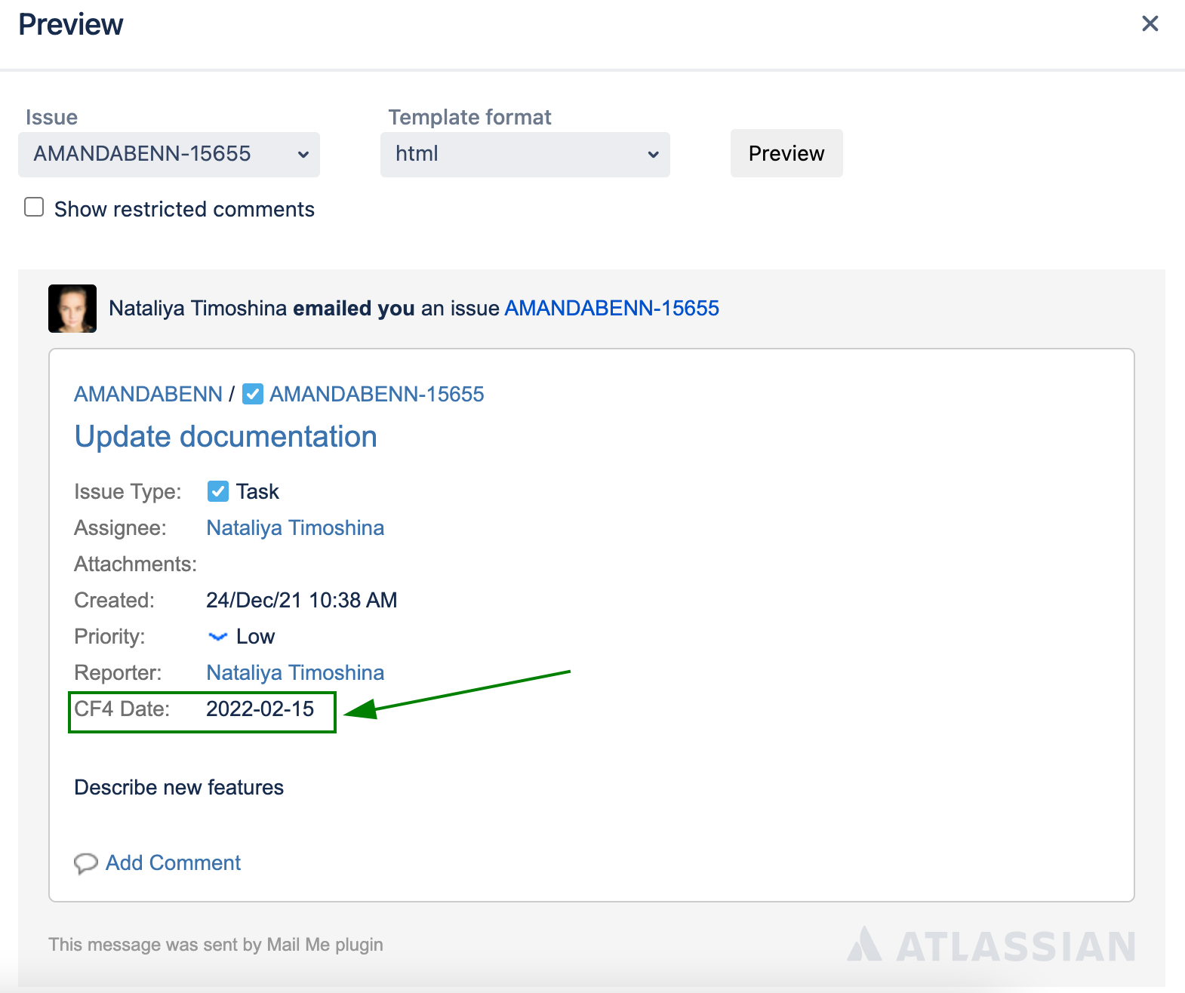
Task: Open the Issue dropdown showing AMANDABENN-15655
Action: tap(169, 155)
